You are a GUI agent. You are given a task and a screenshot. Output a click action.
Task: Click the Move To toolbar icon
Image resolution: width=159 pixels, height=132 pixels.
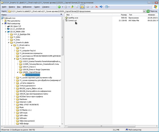click(88, 7)
